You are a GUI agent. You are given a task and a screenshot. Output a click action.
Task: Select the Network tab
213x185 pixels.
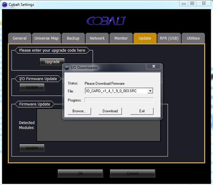pyautogui.click(x=97, y=38)
